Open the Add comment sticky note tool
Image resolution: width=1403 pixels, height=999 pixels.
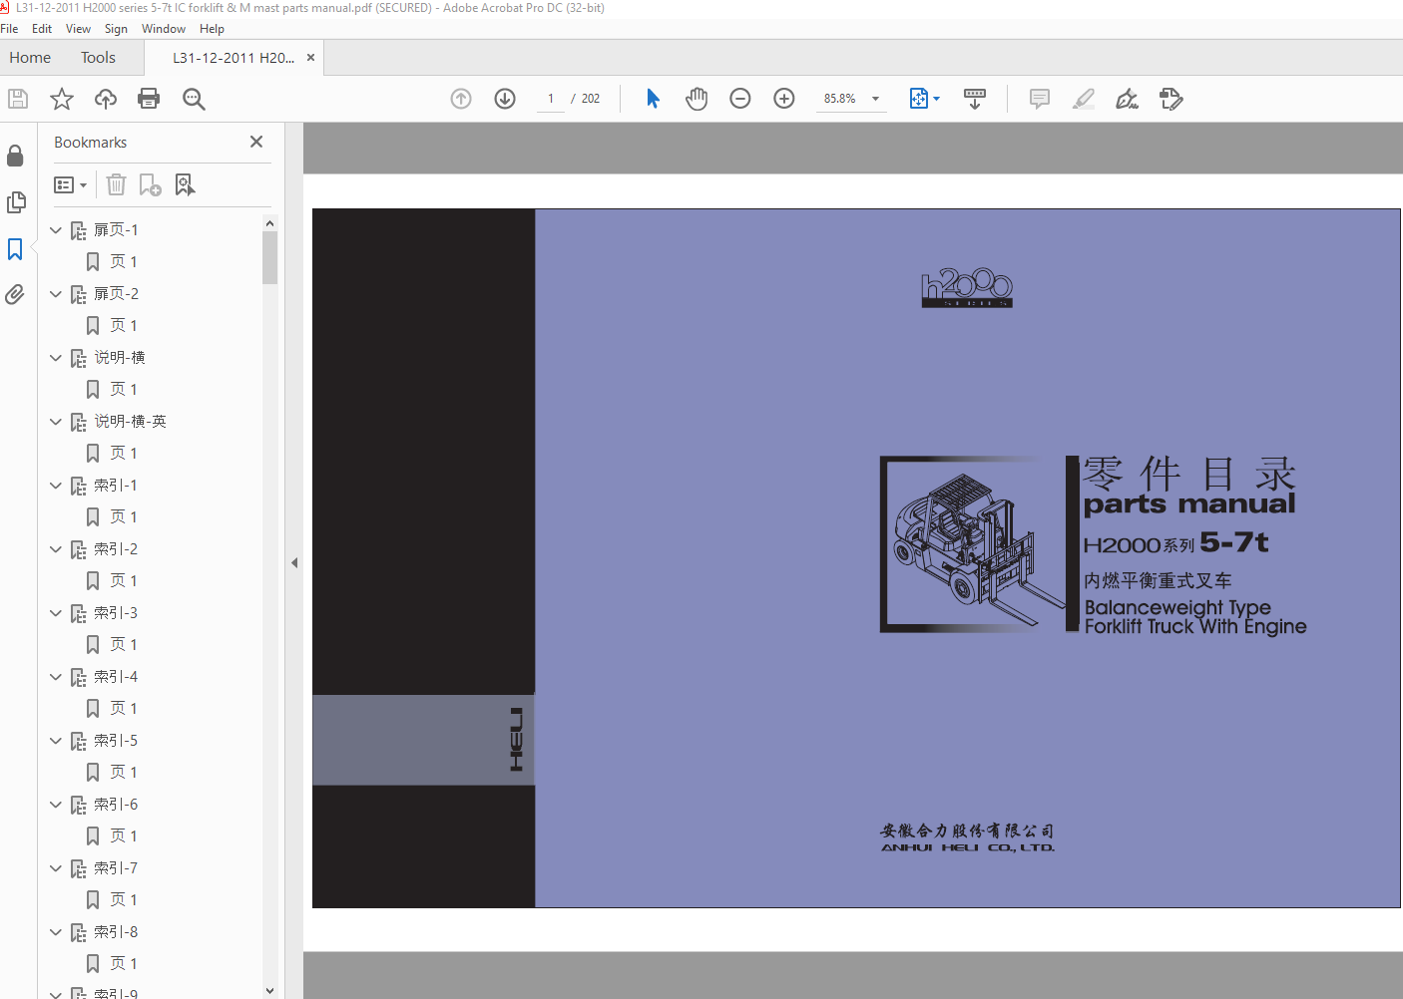point(1040,99)
